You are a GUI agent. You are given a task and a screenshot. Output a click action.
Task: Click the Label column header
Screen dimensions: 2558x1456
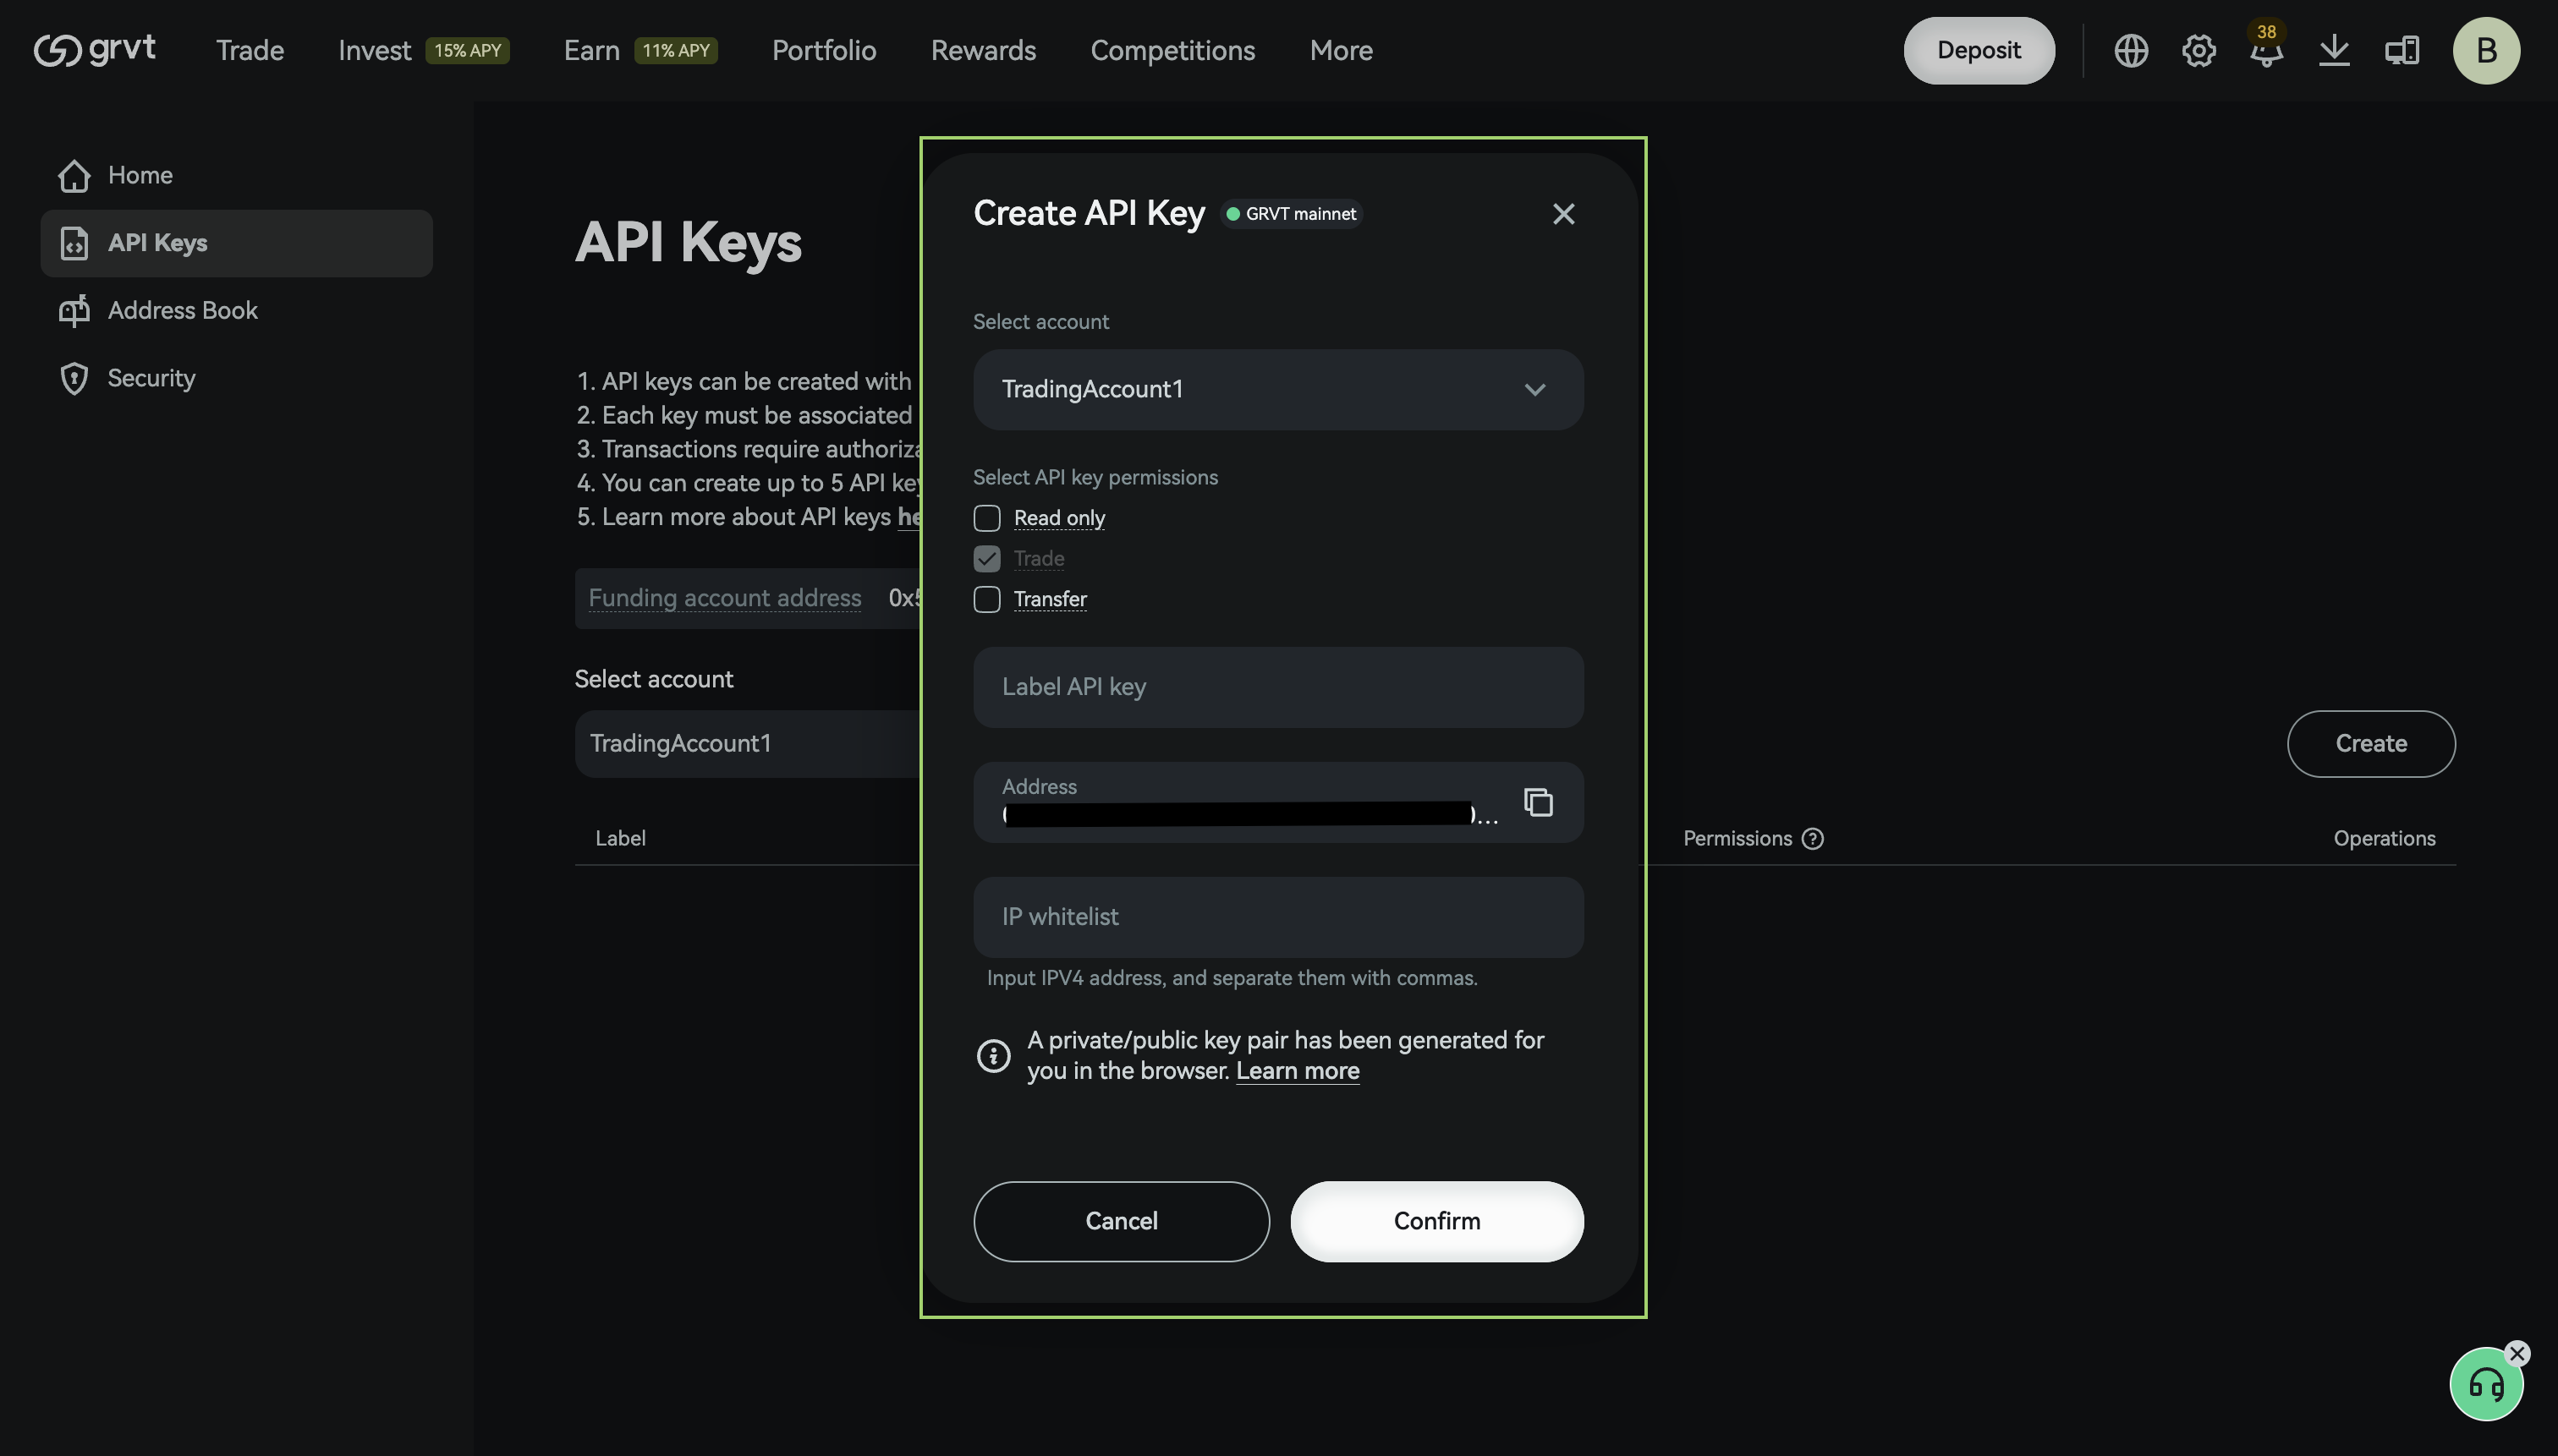pos(619,839)
